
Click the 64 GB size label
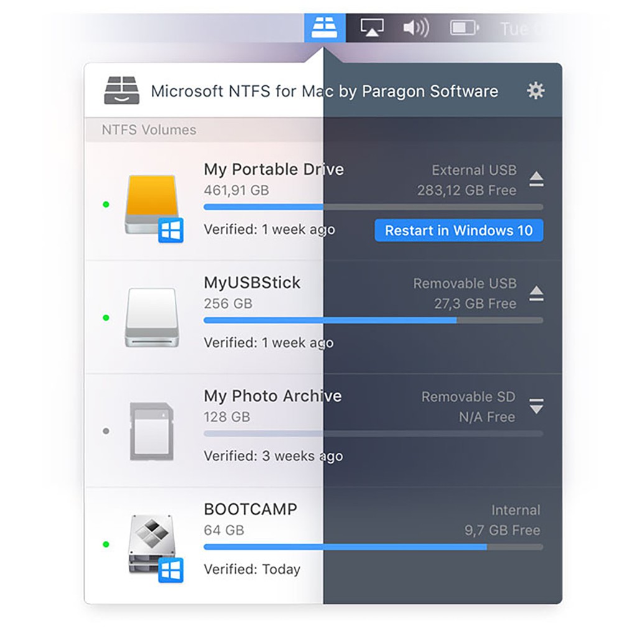[x=224, y=530]
